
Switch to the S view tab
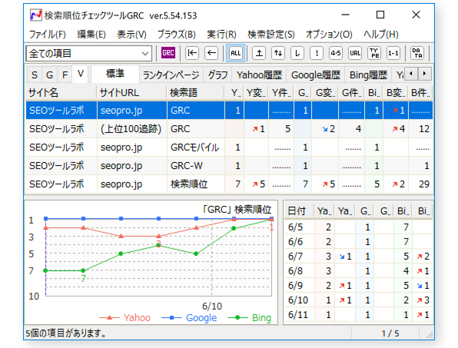(x=35, y=75)
